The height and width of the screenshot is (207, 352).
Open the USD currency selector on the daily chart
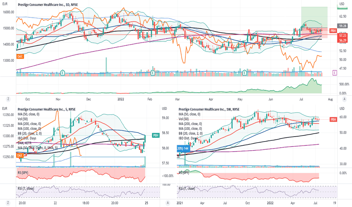[342, 4]
